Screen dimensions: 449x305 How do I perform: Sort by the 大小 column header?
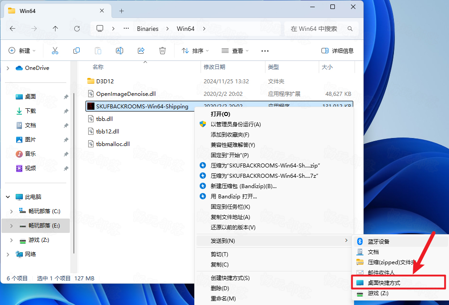pos(327,67)
